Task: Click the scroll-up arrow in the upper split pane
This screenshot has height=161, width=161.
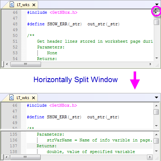Action: point(156,106)
